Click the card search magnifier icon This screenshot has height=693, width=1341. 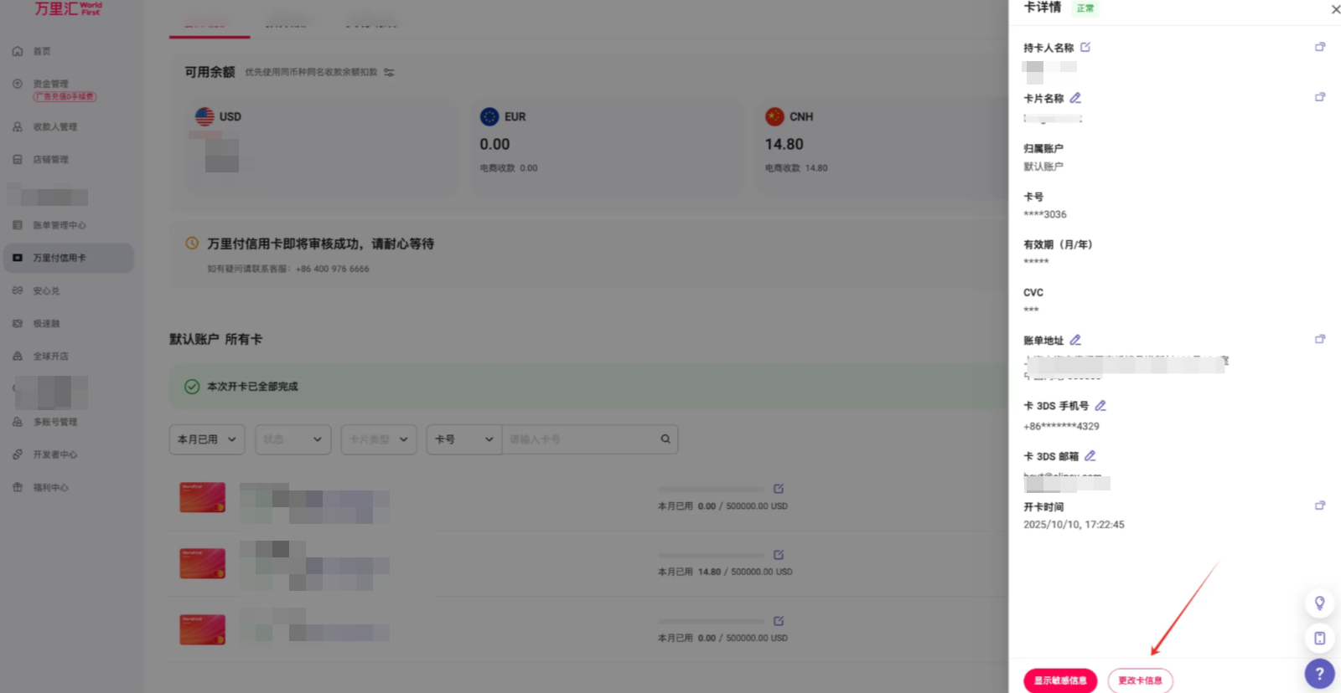(x=665, y=439)
